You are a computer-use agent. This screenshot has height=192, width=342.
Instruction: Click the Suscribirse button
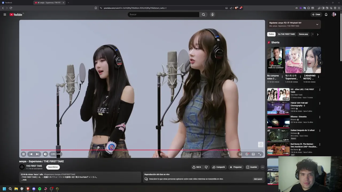tap(53, 167)
